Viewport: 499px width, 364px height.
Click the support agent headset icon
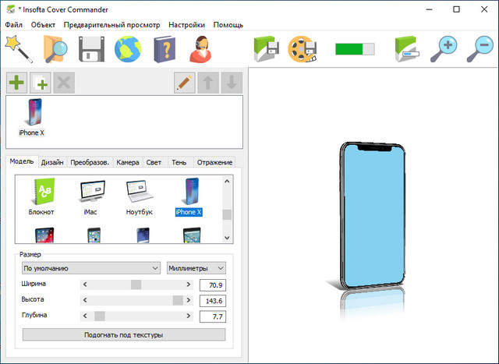pyautogui.click(x=201, y=48)
